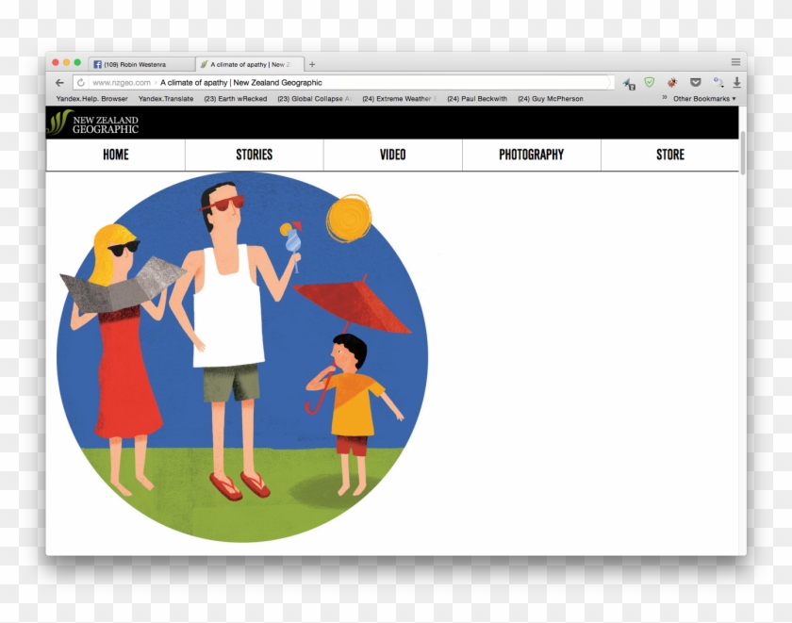Open the green Adguard shield extension
Screen dimensions: 792x623
(x=650, y=82)
